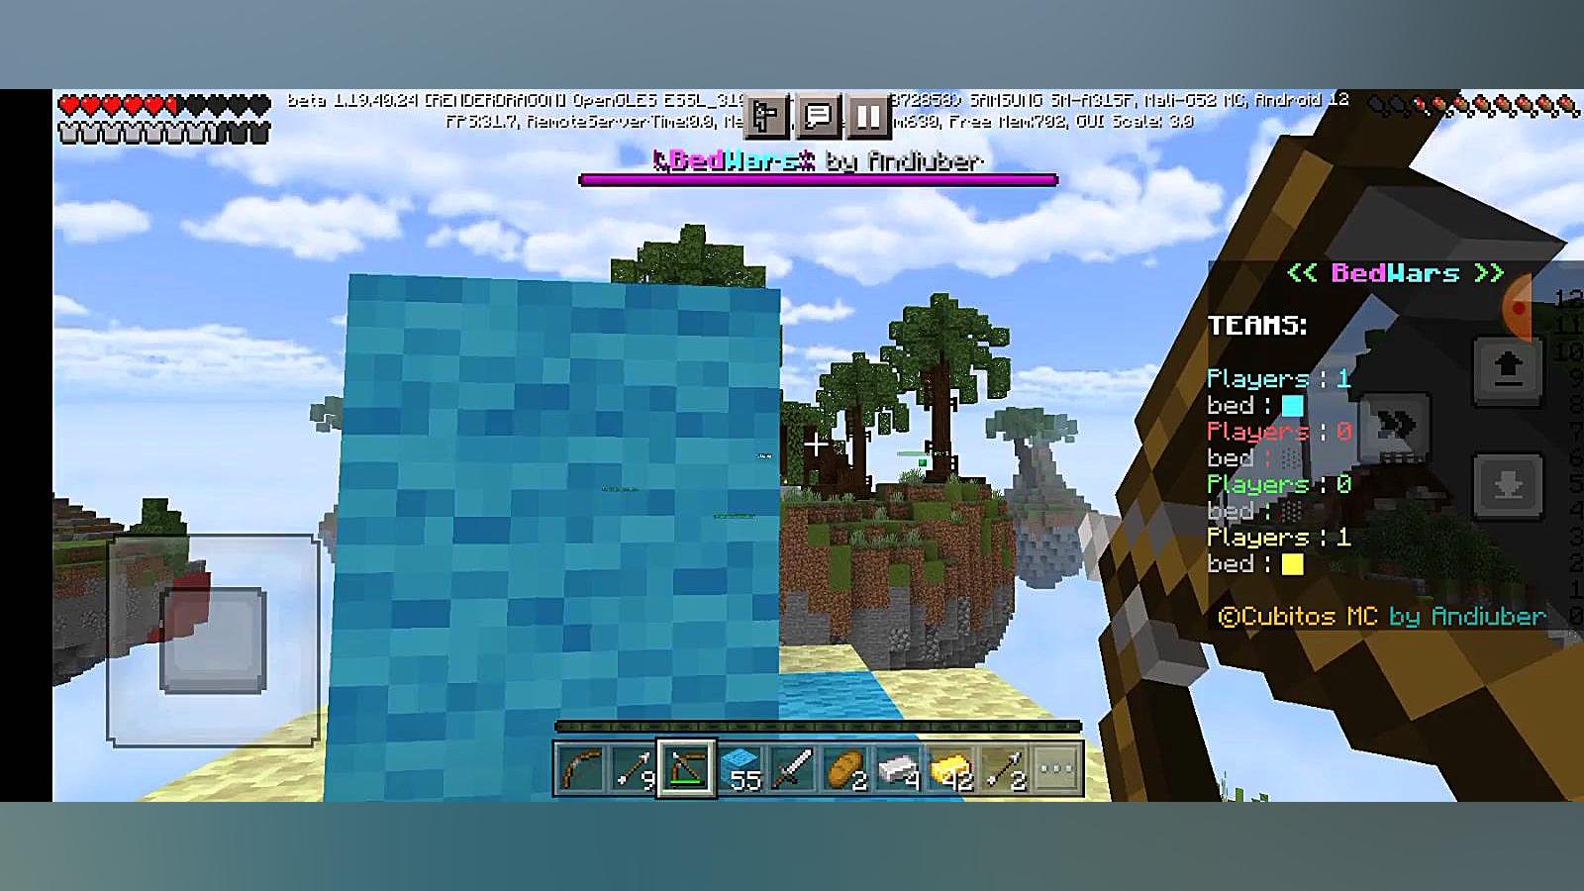The width and height of the screenshot is (1584, 891).
Task: Click the health hearts bar
Action: tap(164, 105)
